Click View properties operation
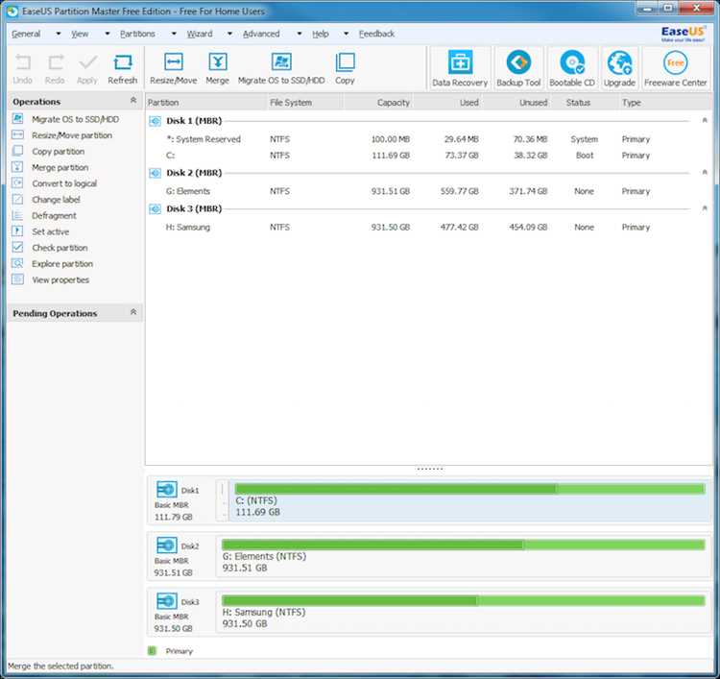This screenshot has width=720, height=679. (60, 279)
